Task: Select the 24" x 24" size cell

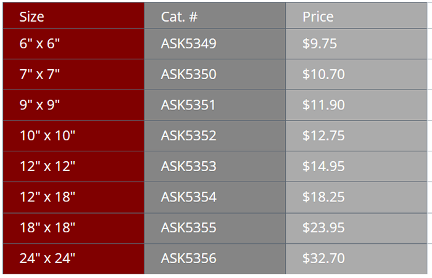Action: click(x=47, y=258)
